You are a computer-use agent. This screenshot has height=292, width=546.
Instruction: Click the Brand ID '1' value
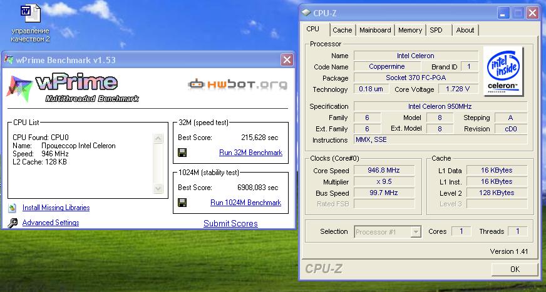469,66
